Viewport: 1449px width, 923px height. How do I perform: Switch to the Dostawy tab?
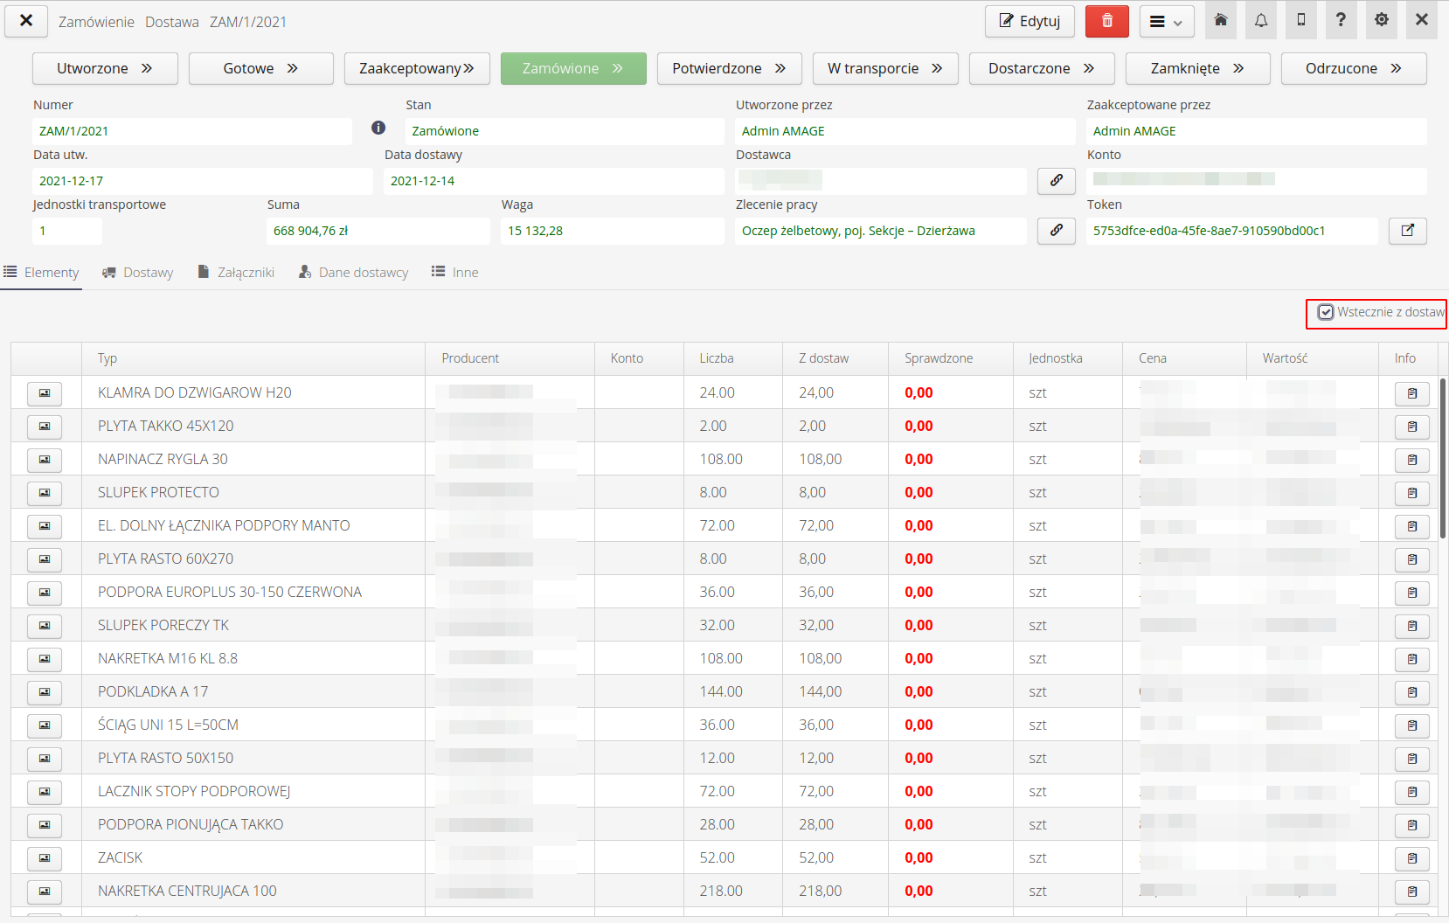click(x=138, y=273)
